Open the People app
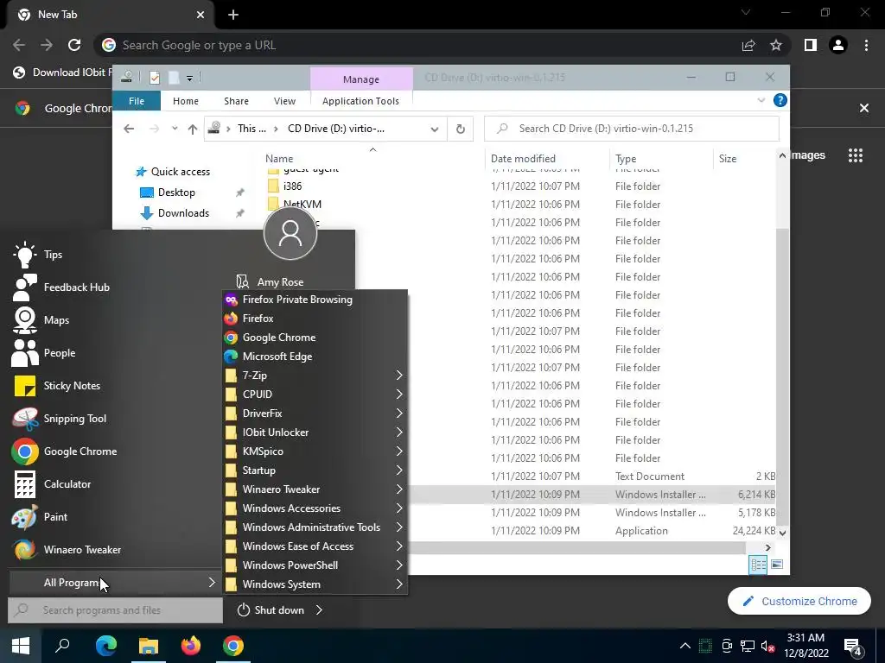The height and width of the screenshot is (663, 885). [43, 353]
